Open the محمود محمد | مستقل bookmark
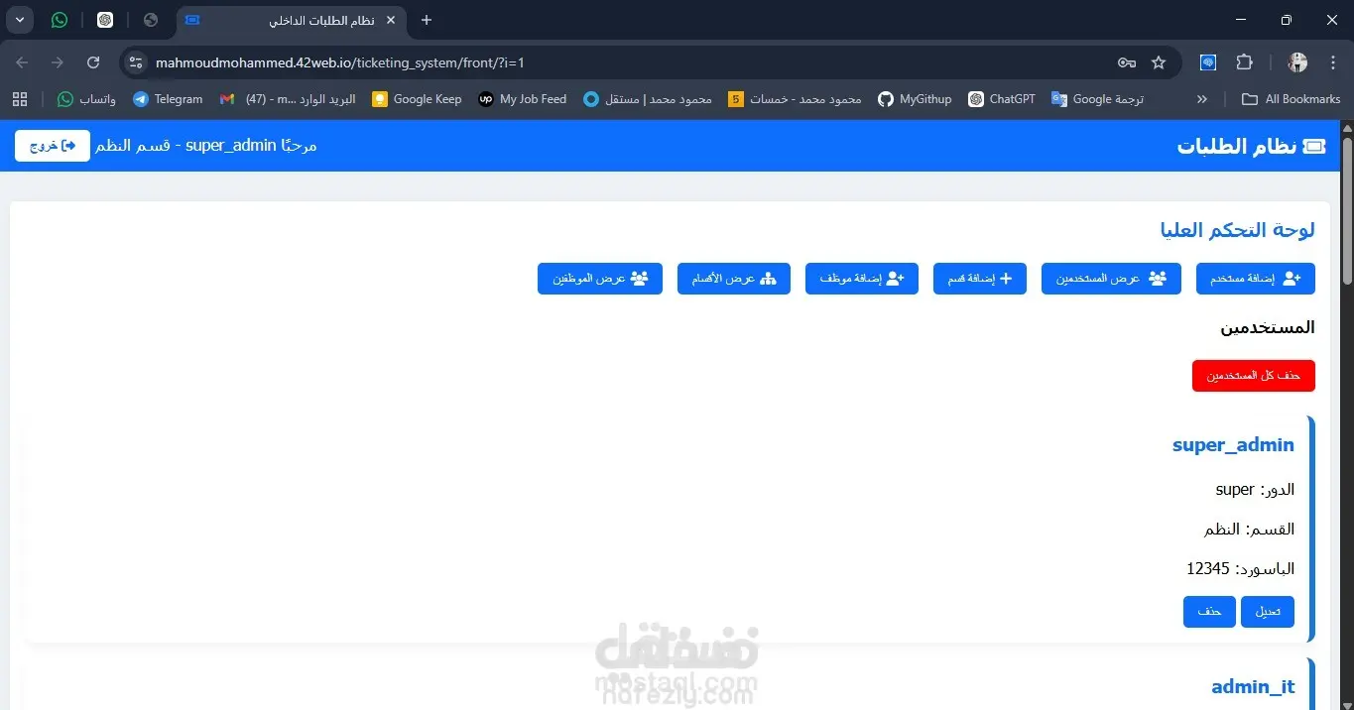This screenshot has width=1354, height=710. pyautogui.click(x=648, y=99)
